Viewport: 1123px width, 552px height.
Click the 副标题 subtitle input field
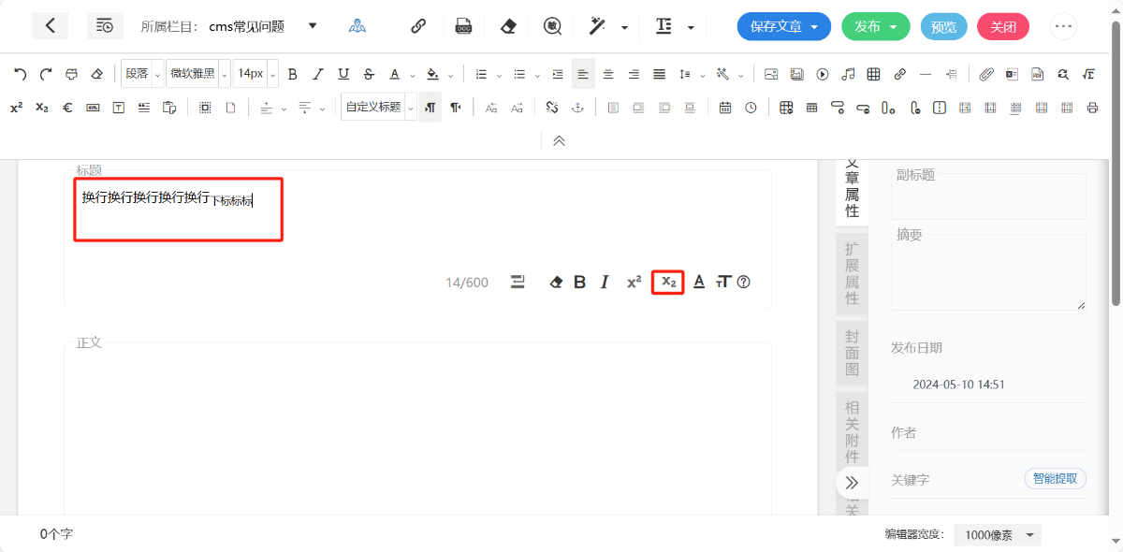(988, 198)
